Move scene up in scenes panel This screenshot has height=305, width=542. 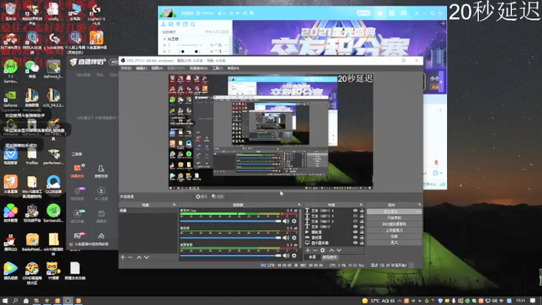139,258
